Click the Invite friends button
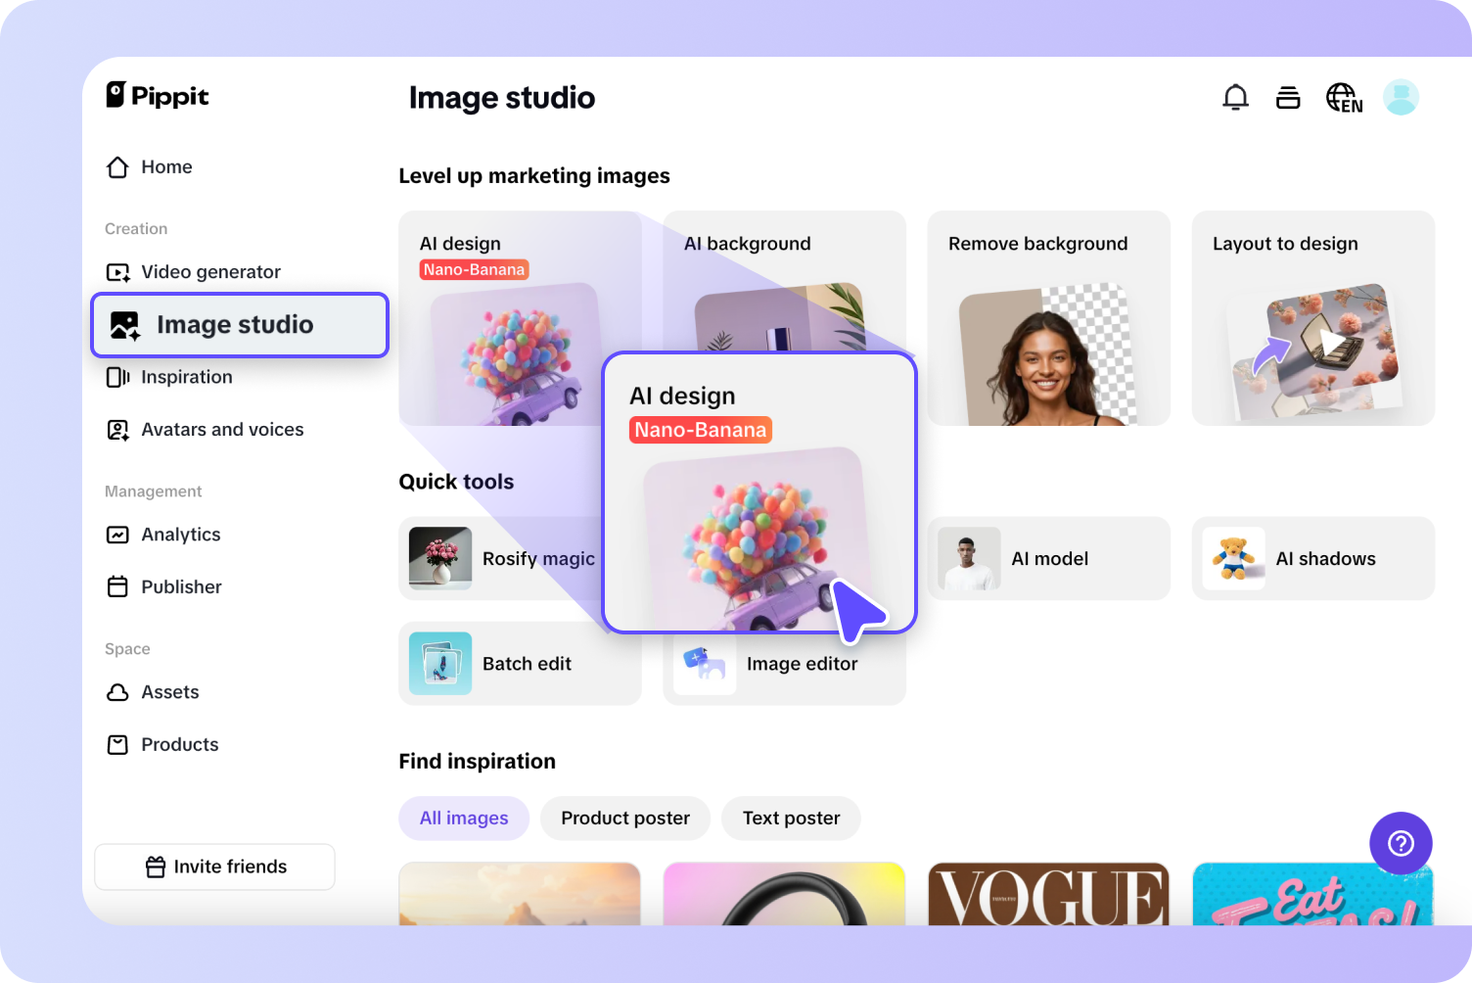 tap(215, 866)
